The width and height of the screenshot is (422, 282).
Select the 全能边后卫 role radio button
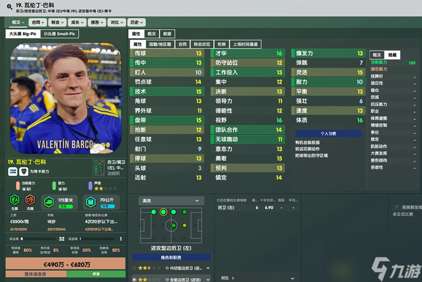(x=134, y=280)
